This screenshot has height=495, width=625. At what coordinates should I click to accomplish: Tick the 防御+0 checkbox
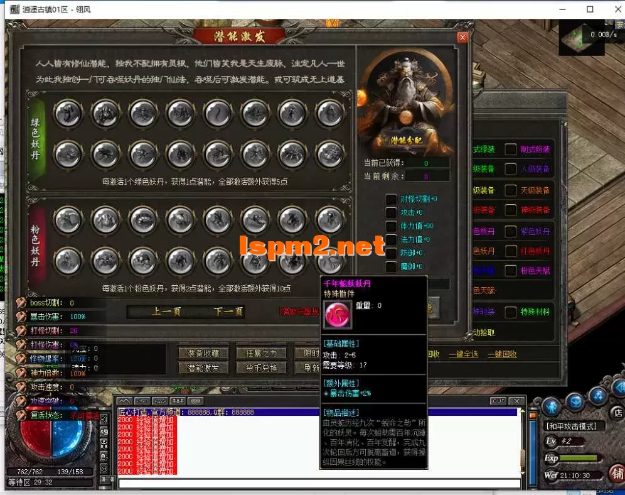(391, 253)
